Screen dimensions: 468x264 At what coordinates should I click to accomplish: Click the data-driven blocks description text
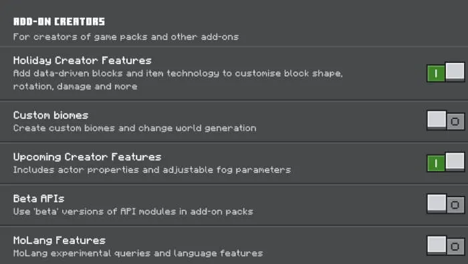(x=178, y=80)
